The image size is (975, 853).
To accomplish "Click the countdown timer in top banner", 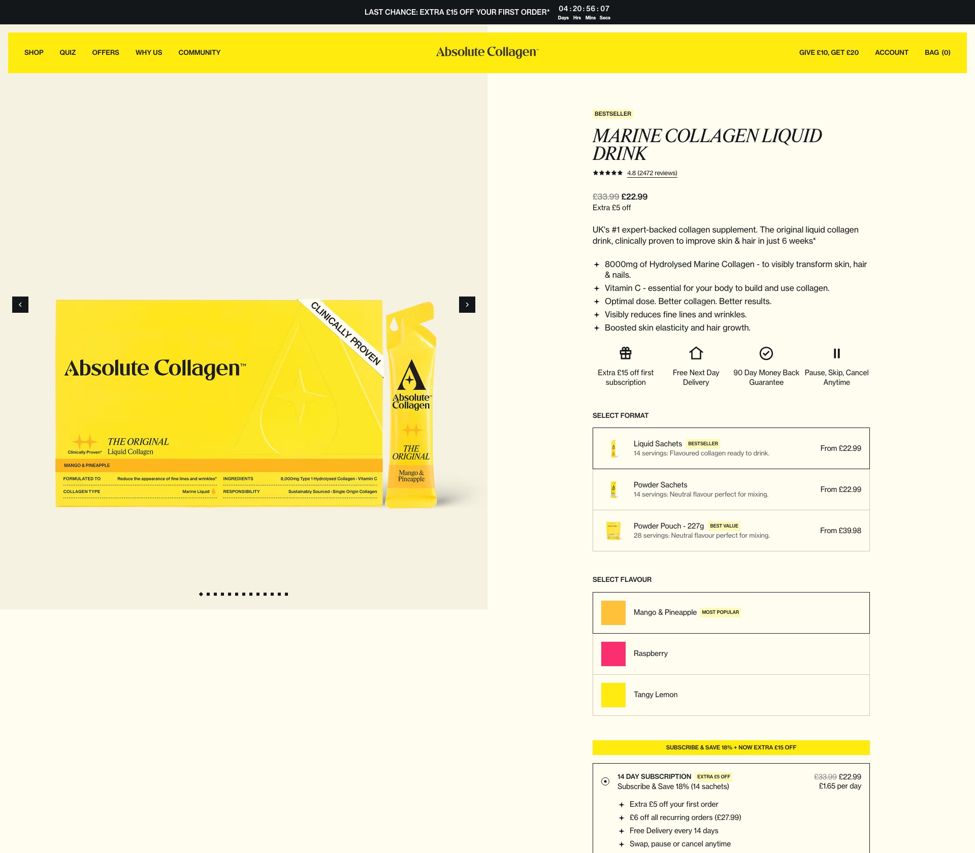I will pos(584,12).
